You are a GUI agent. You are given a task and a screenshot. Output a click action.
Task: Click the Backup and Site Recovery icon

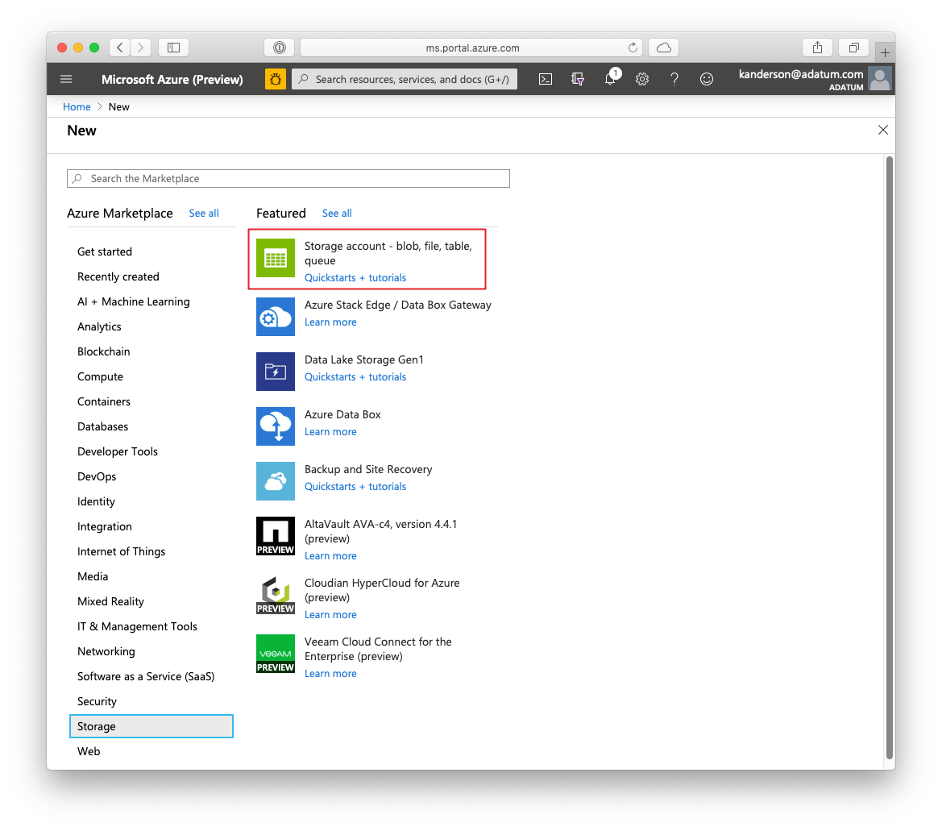point(275,481)
